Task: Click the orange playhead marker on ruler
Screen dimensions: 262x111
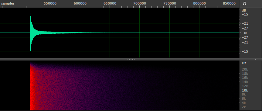Action: [16, 4]
